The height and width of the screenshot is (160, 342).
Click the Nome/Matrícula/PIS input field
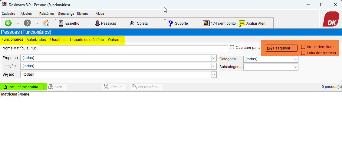pos(133,49)
